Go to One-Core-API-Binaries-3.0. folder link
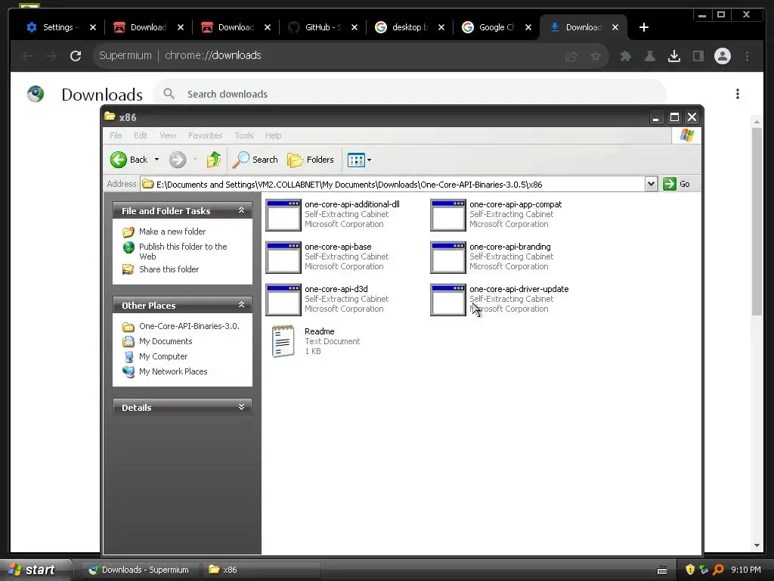This screenshot has width=774, height=581. [189, 326]
